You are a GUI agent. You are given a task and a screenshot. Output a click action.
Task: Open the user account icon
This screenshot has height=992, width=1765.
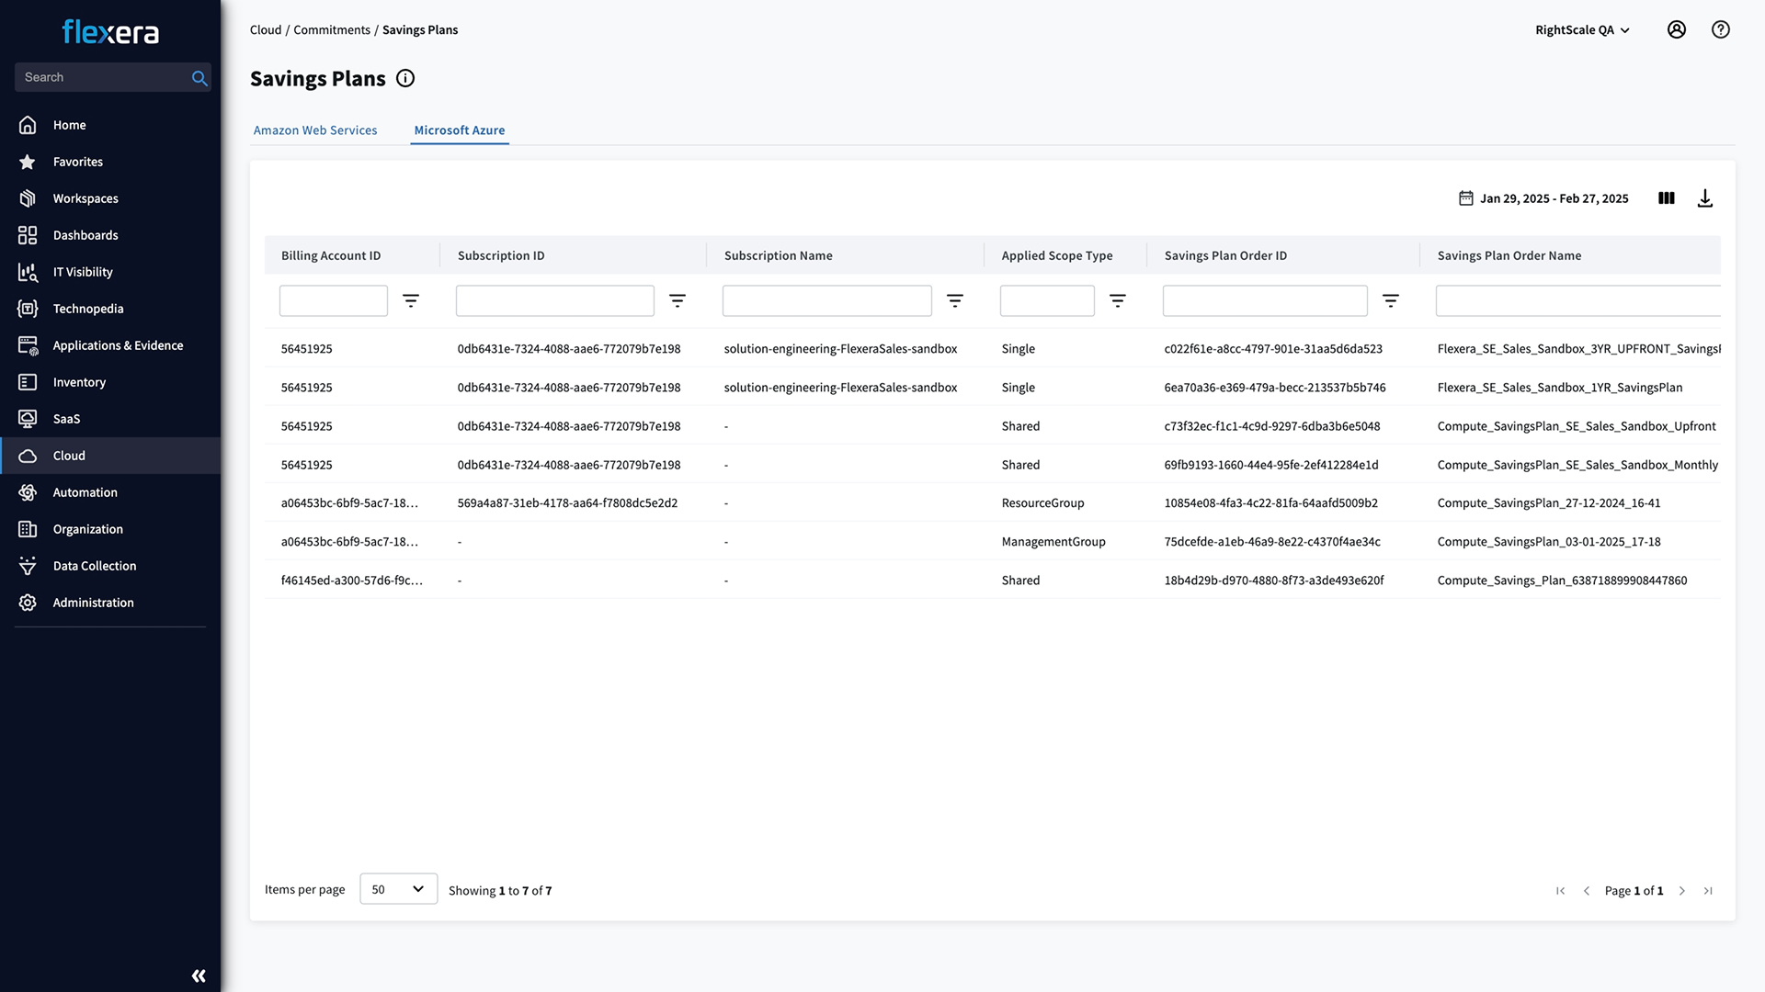[1677, 28]
